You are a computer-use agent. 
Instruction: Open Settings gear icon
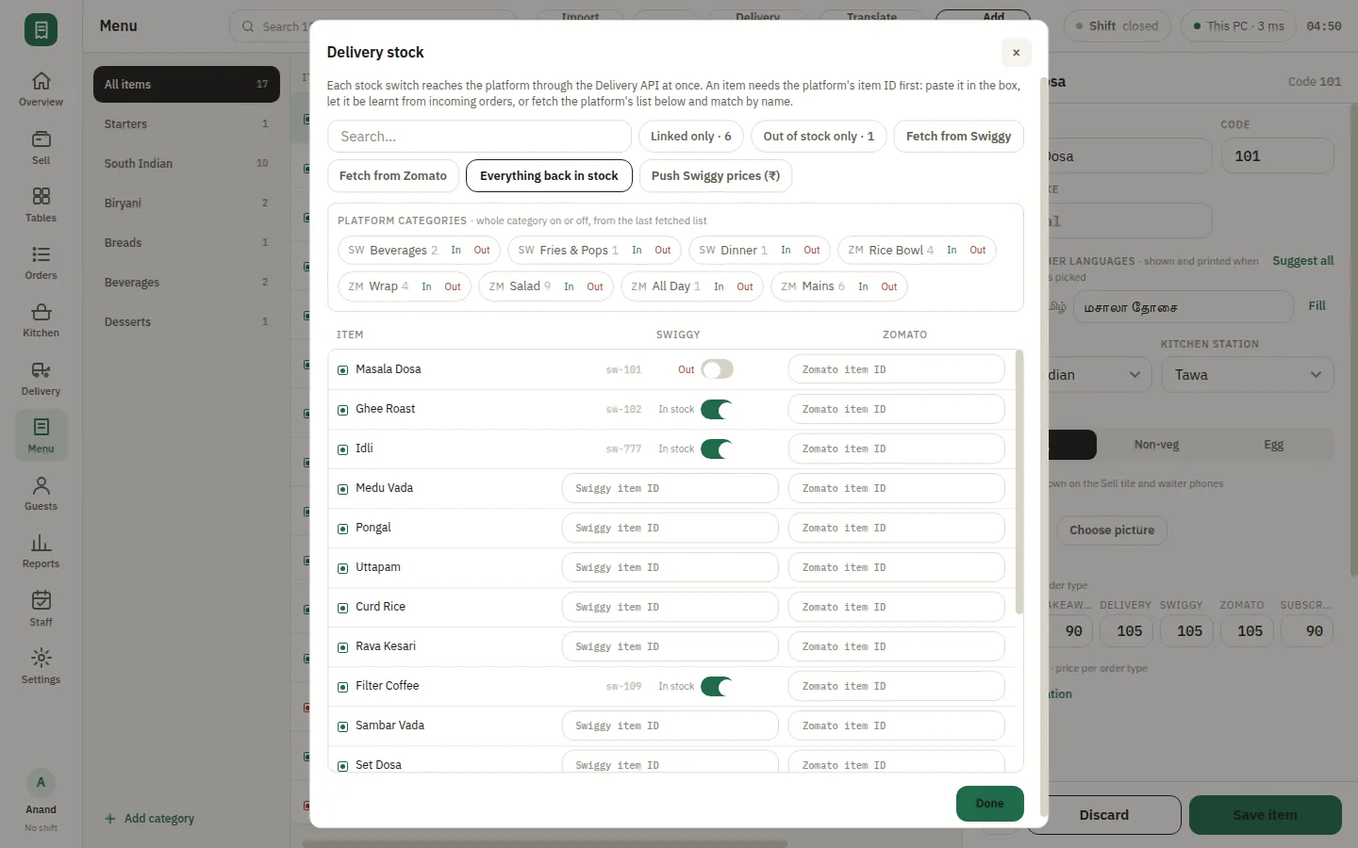coord(41,658)
